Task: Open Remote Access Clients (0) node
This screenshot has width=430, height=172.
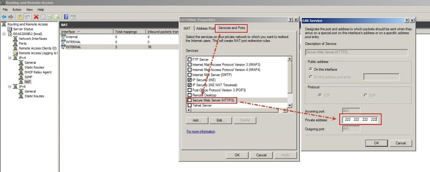Action: (37, 48)
